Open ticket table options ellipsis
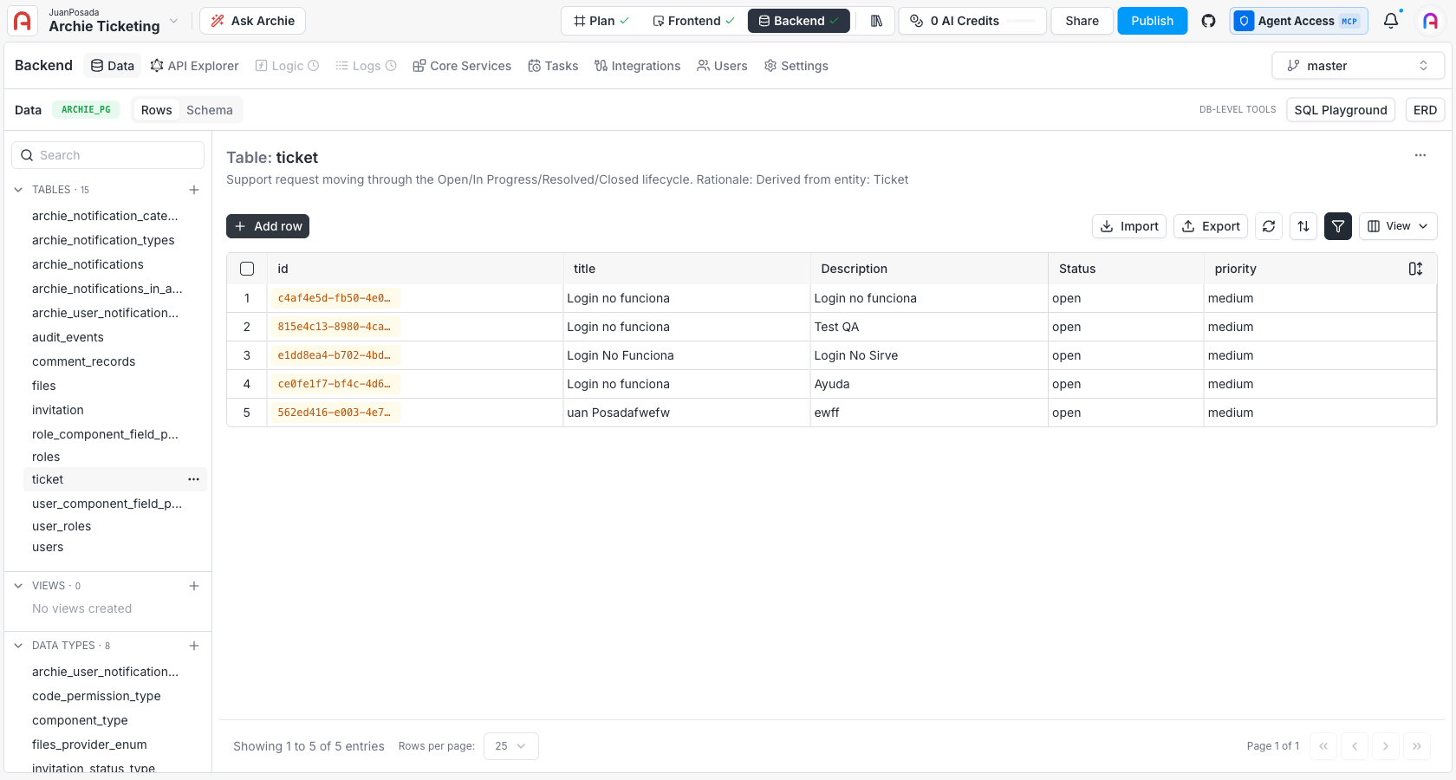 (193, 479)
